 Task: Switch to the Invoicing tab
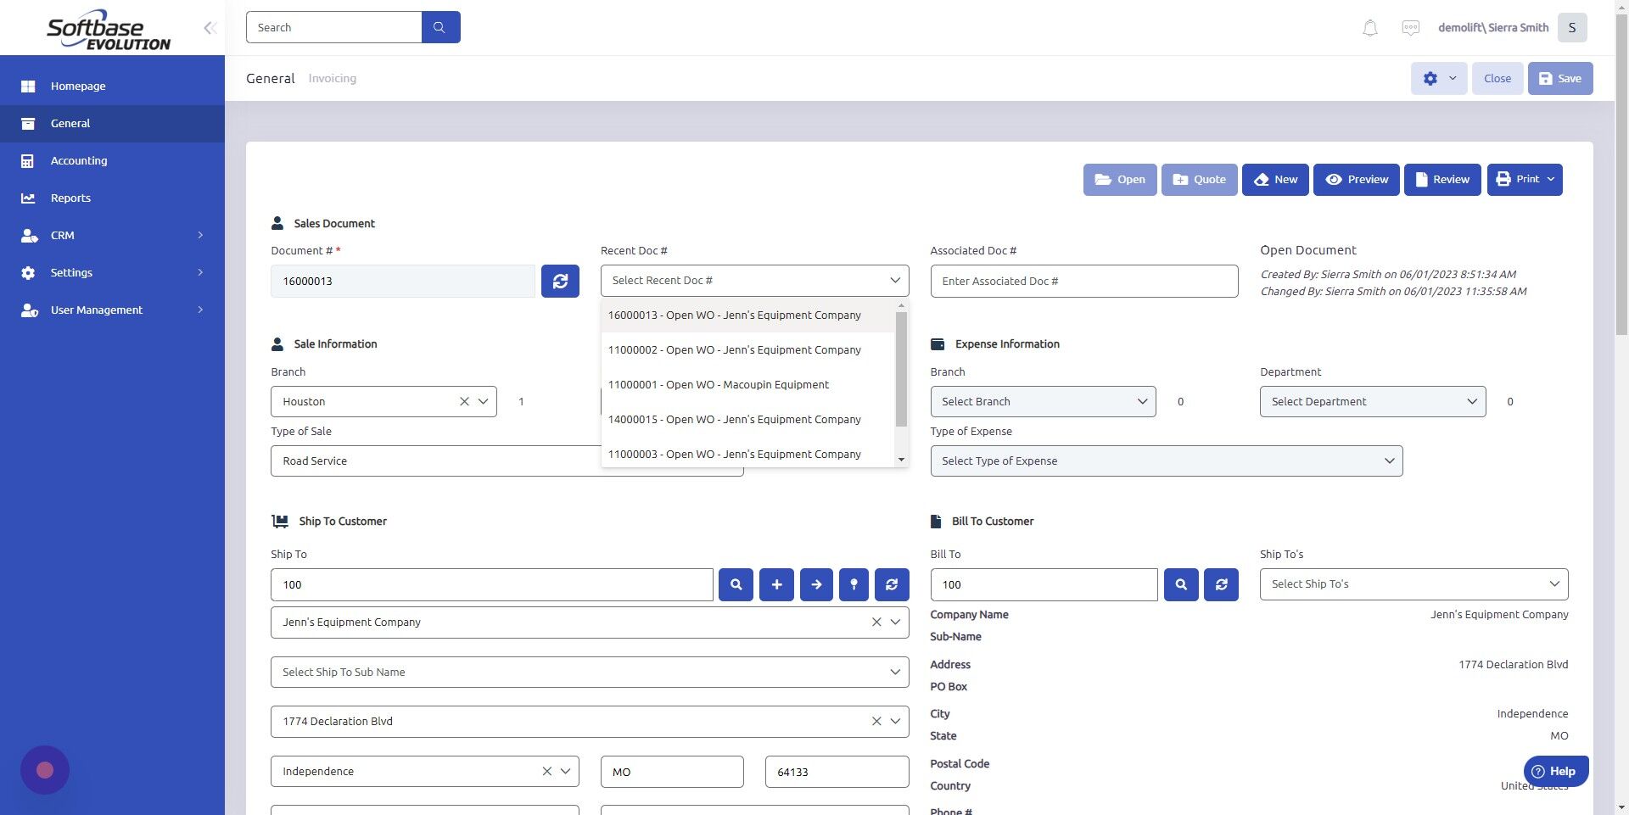tap(332, 78)
